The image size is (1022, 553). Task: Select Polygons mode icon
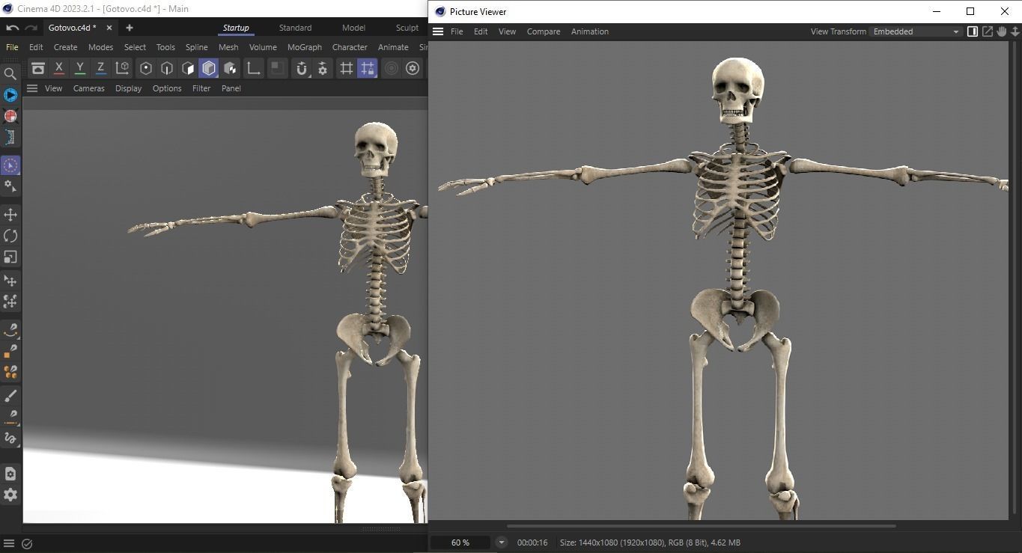pos(188,68)
